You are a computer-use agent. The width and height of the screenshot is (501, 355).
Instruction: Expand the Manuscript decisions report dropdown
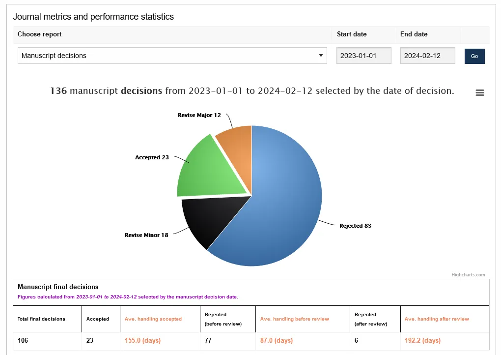tap(172, 56)
